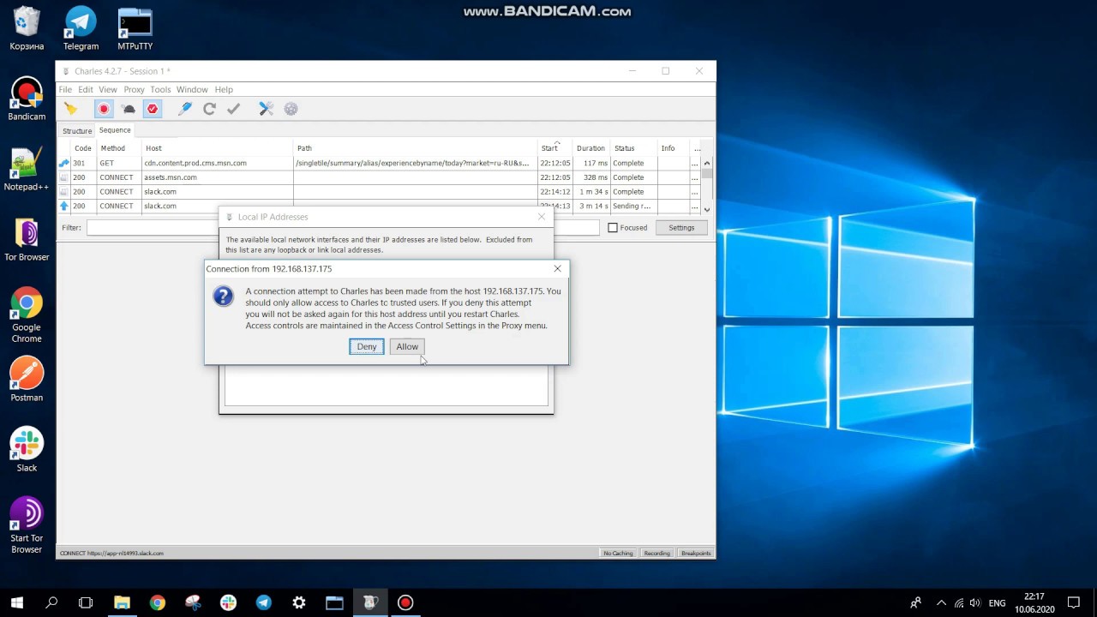Close the Local IP Addresses window
This screenshot has height=617, width=1097.
click(x=541, y=217)
